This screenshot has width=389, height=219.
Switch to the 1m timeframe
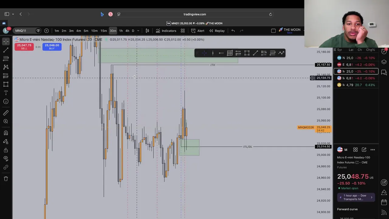click(57, 31)
